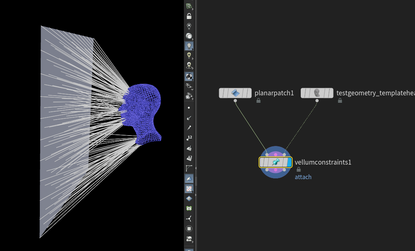
Task: Click the 'planarpatch1' node name
Action: point(274,93)
